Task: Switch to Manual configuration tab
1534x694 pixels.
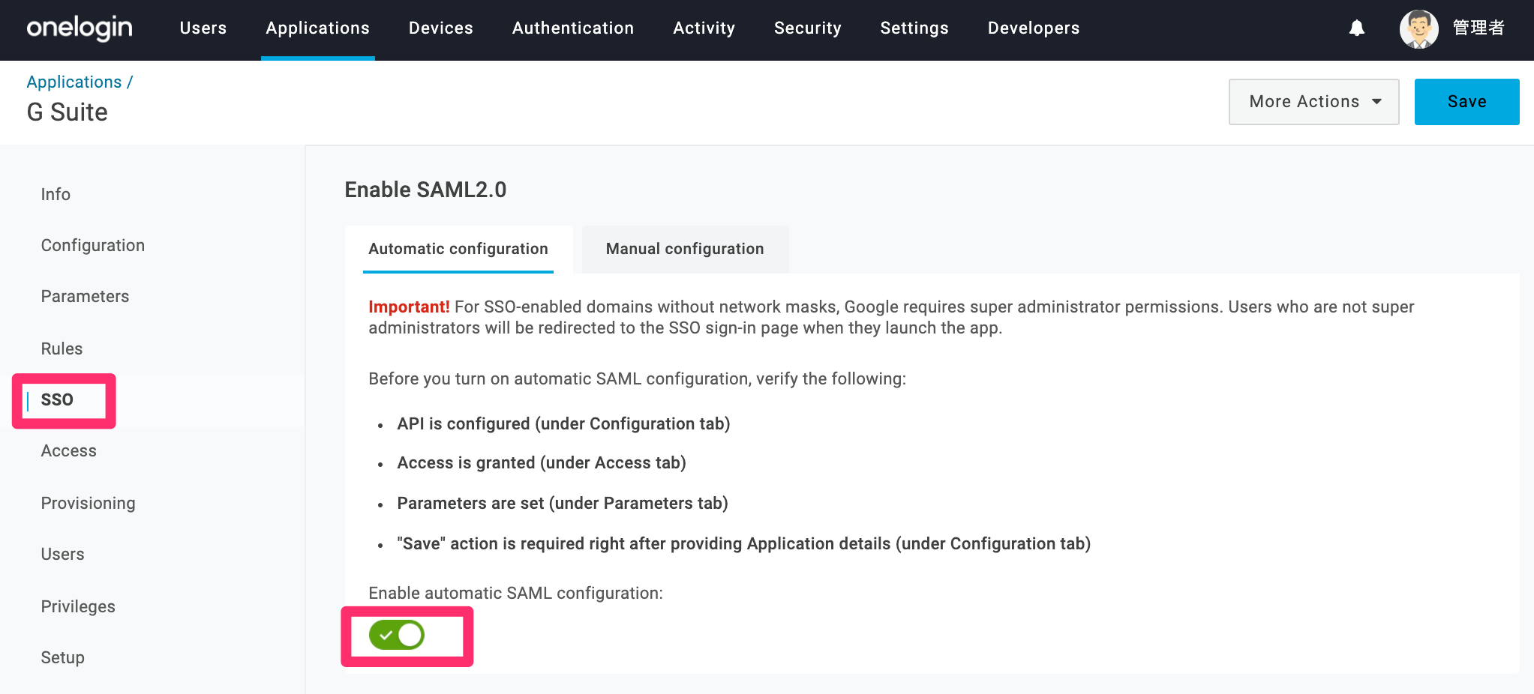Action: 685,249
